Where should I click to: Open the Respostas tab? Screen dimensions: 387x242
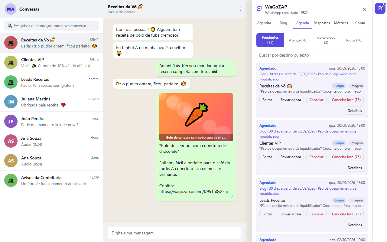point(322,23)
